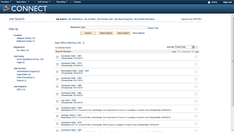Filter by Legal job family
234x132 pixels.
click(x=20, y=62)
